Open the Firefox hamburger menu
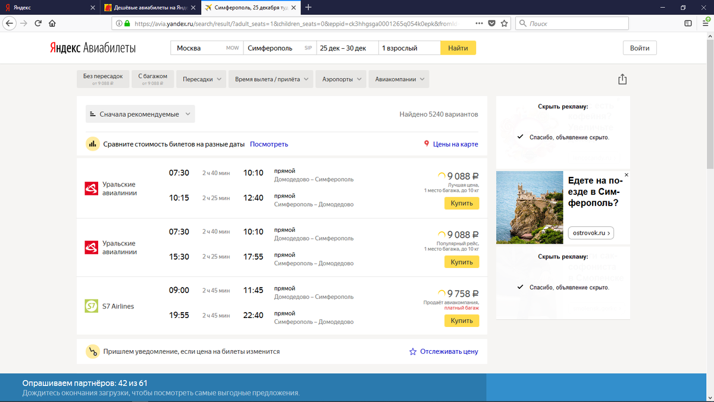 pos(704,23)
